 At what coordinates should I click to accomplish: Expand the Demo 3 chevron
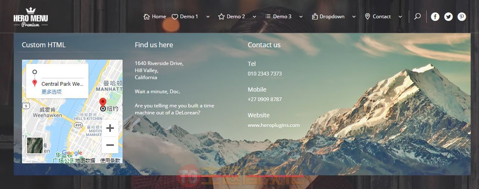(x=301, y=17)
